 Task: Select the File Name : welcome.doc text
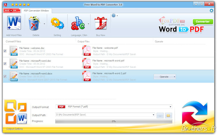32,48
